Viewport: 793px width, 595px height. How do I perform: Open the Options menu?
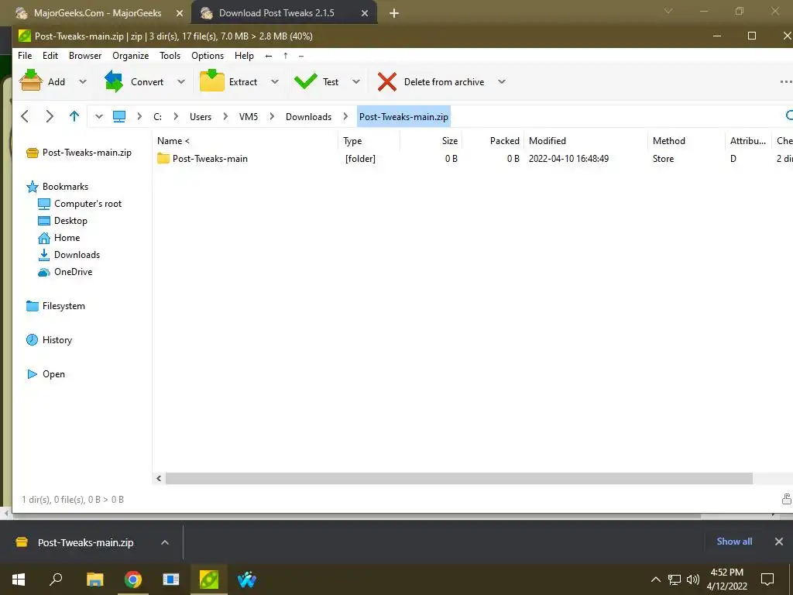point(208,56)
